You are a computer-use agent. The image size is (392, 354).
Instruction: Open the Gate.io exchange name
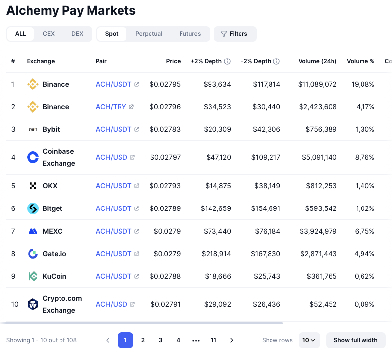(54, 254)
